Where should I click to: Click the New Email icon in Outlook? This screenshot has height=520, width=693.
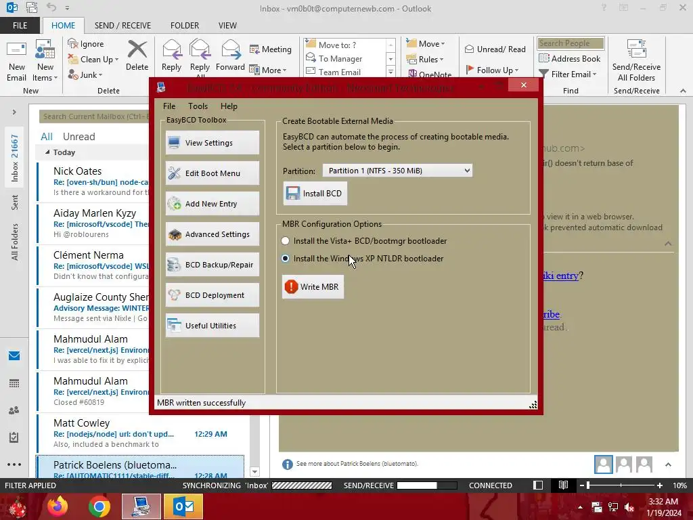(x=16, y=60)
